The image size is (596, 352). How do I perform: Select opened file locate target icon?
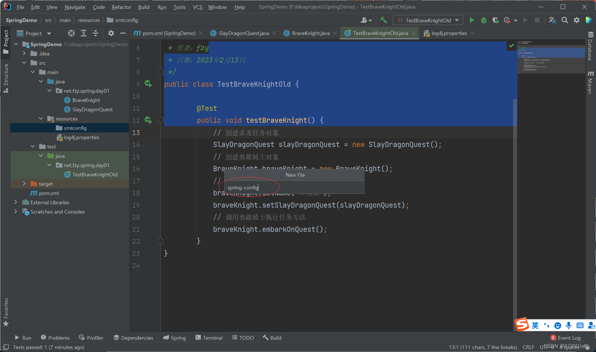[x=71, y=33]
